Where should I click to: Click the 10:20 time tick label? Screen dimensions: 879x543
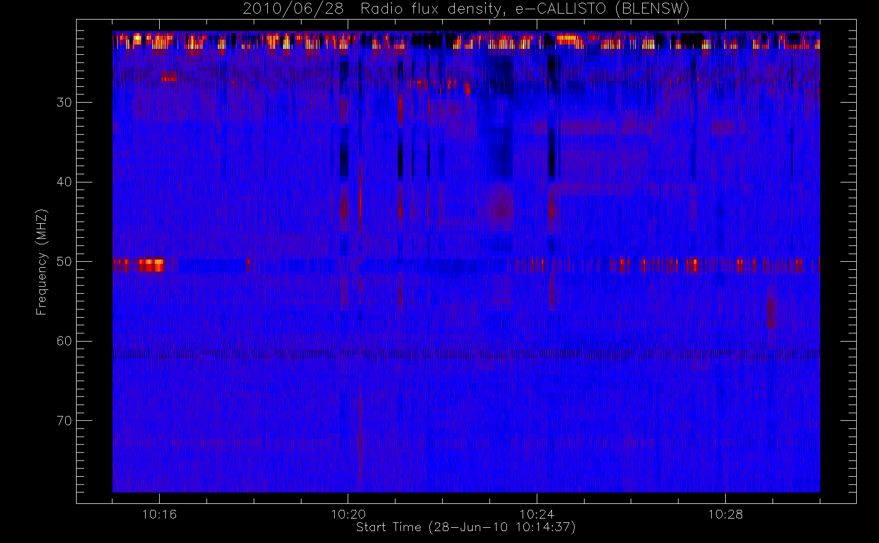pyautogui.click(x=348, y=514)
